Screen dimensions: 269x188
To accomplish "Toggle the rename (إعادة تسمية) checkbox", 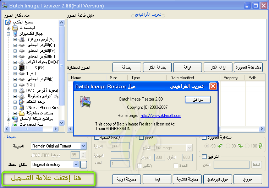I will click(97, 138).
